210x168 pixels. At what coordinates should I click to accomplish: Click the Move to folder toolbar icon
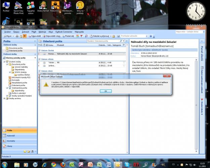pos(21,36)
